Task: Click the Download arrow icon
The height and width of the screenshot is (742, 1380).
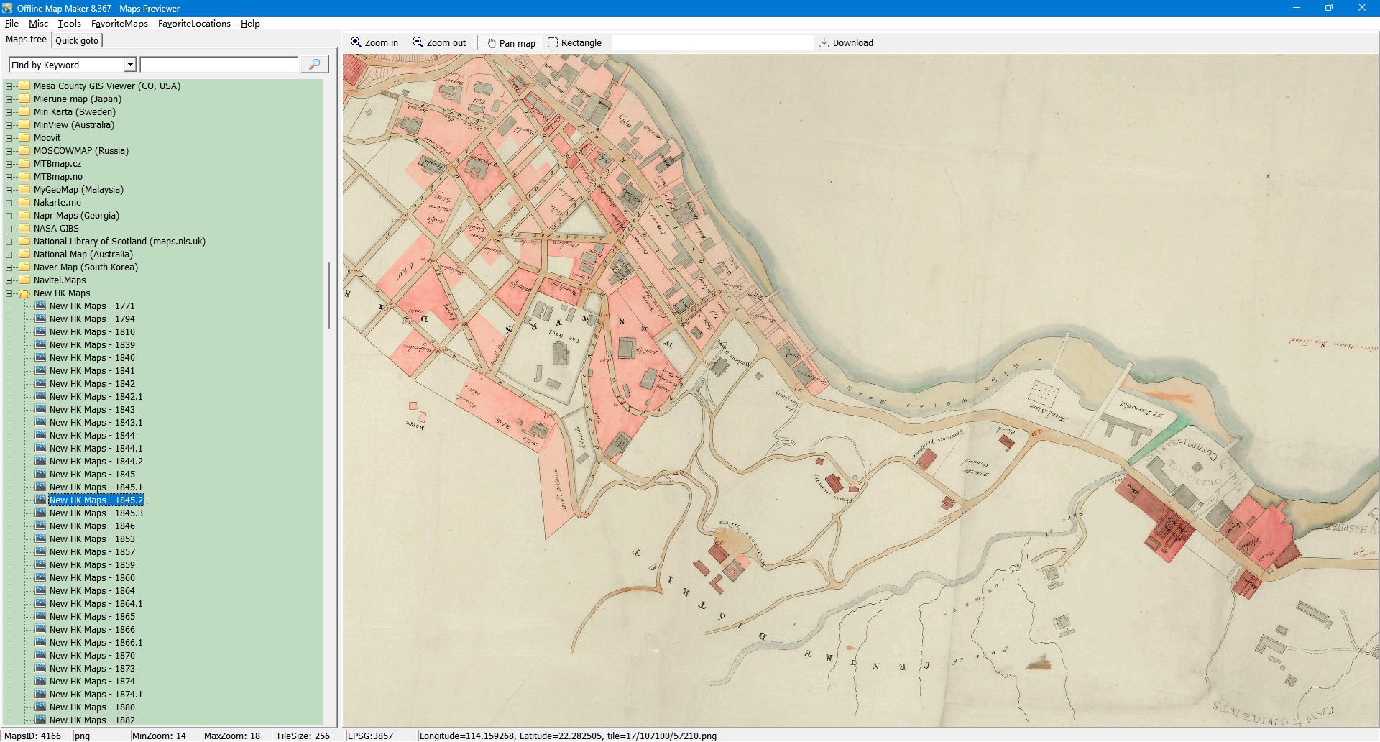Action: coord(824,43)
